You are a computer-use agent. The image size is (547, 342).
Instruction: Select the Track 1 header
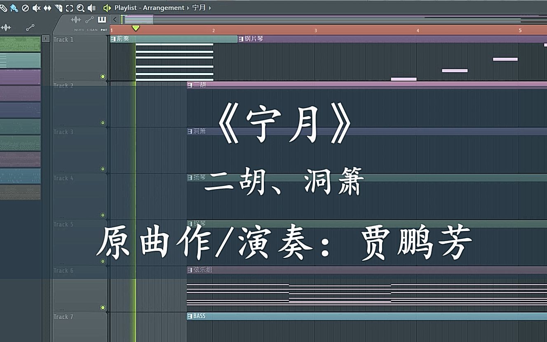[x=80, y=58]
